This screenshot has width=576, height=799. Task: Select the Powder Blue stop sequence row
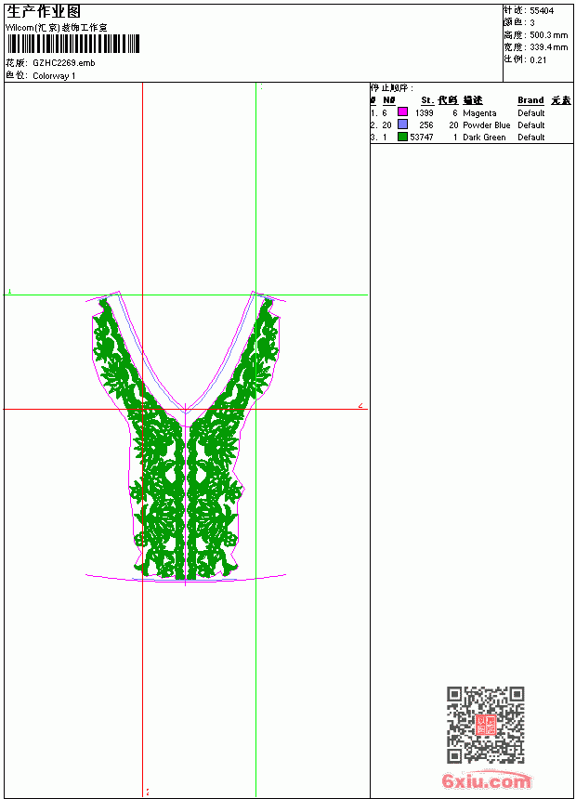[471, 124]
